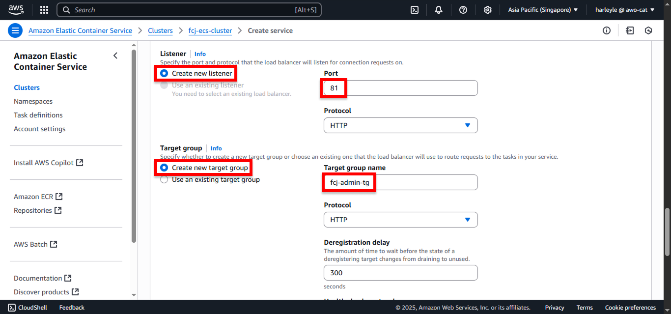The image size is (671, 314).
Task: Click the external link icon next to Repositories
Action: (58, 210)
